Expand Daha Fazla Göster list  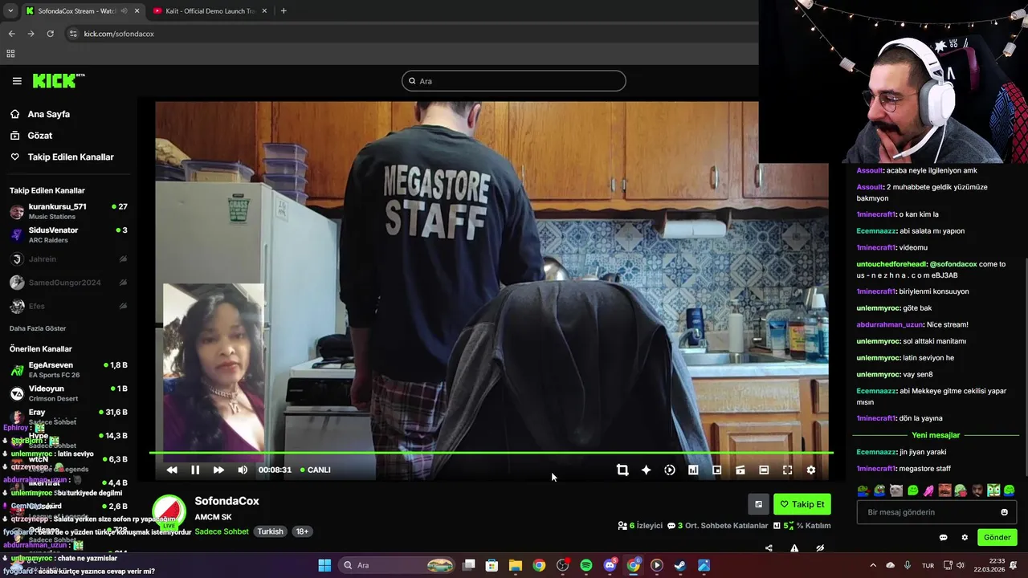(38, 328)
